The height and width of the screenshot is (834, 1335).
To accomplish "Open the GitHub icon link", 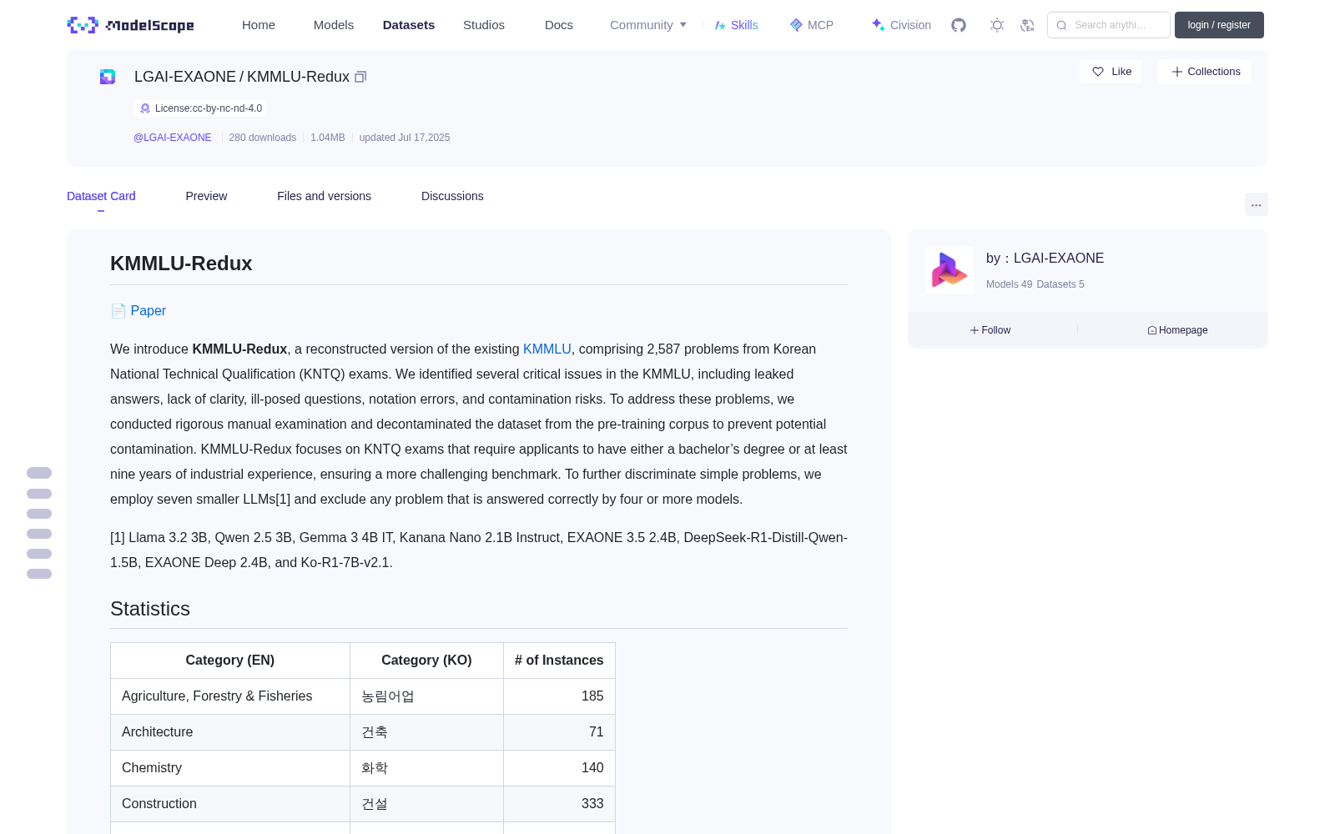I will pyautogui.click(x=959, y=25).
